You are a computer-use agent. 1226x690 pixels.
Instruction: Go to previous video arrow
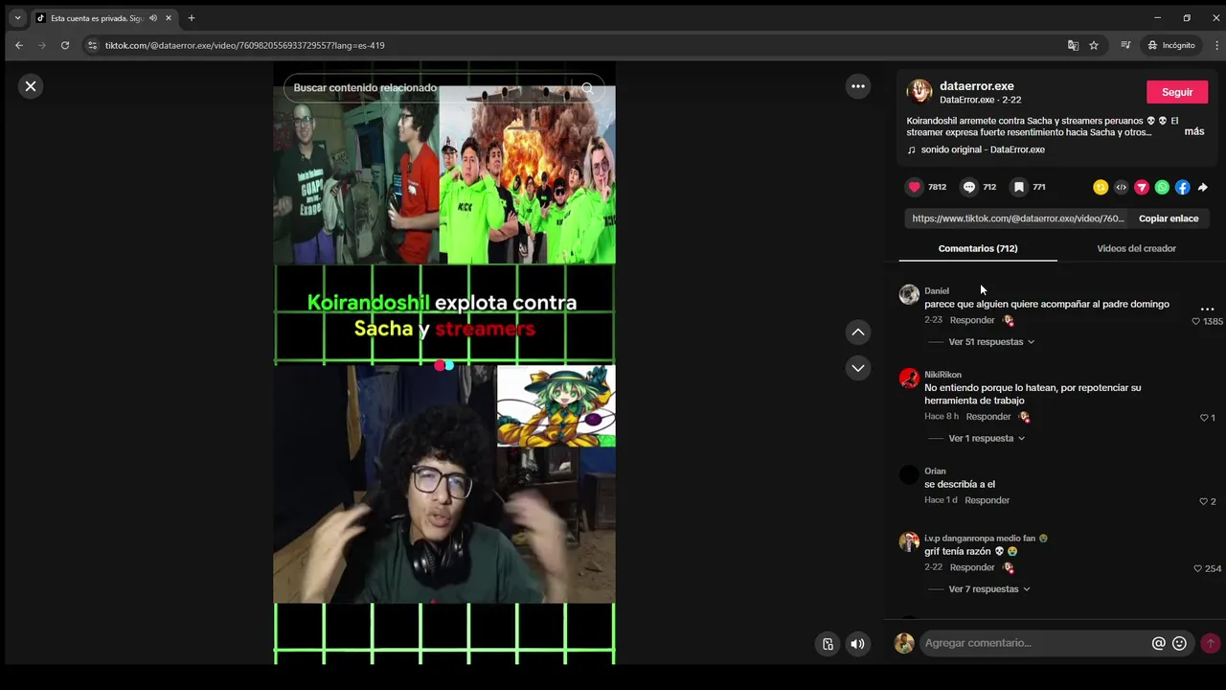point(858,333)
